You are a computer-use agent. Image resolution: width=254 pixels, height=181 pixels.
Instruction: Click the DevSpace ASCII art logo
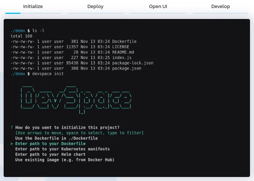click(x=76, y=100)
